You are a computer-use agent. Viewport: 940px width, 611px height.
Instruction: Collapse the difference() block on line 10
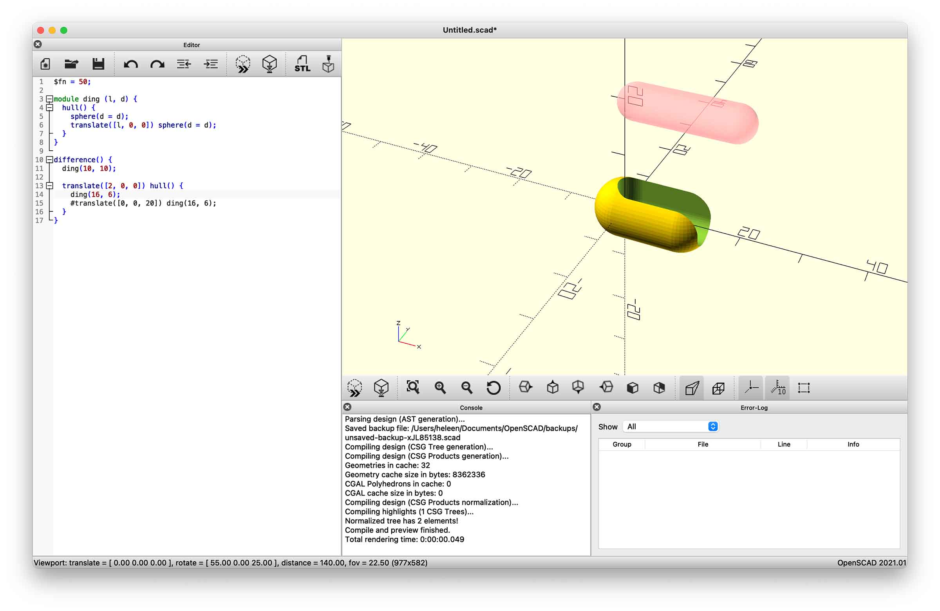[49, 159]
